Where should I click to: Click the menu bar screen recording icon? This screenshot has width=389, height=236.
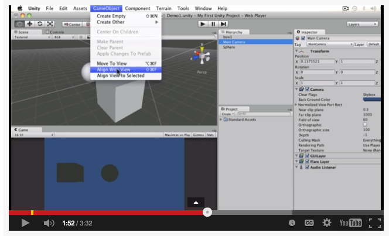tap(345, 8)
